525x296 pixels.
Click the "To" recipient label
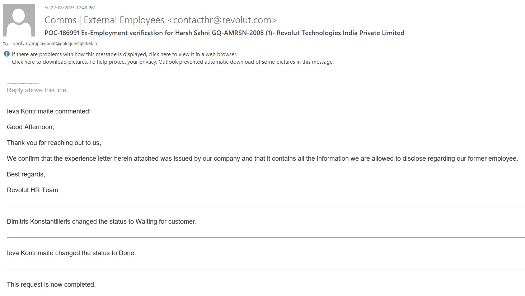[x=5, y=44]
